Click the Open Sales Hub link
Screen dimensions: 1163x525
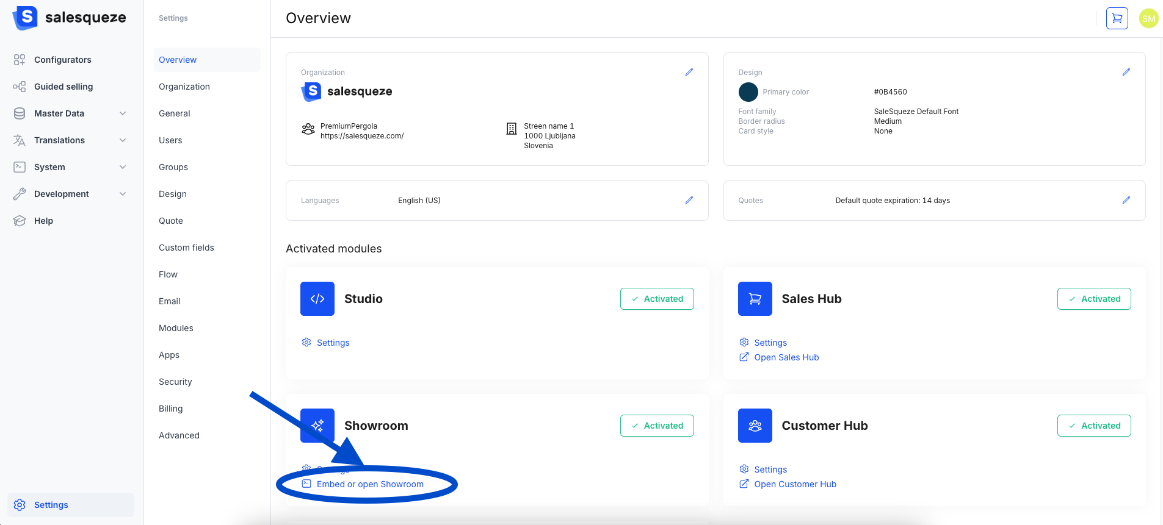click(x=786, y=357)
